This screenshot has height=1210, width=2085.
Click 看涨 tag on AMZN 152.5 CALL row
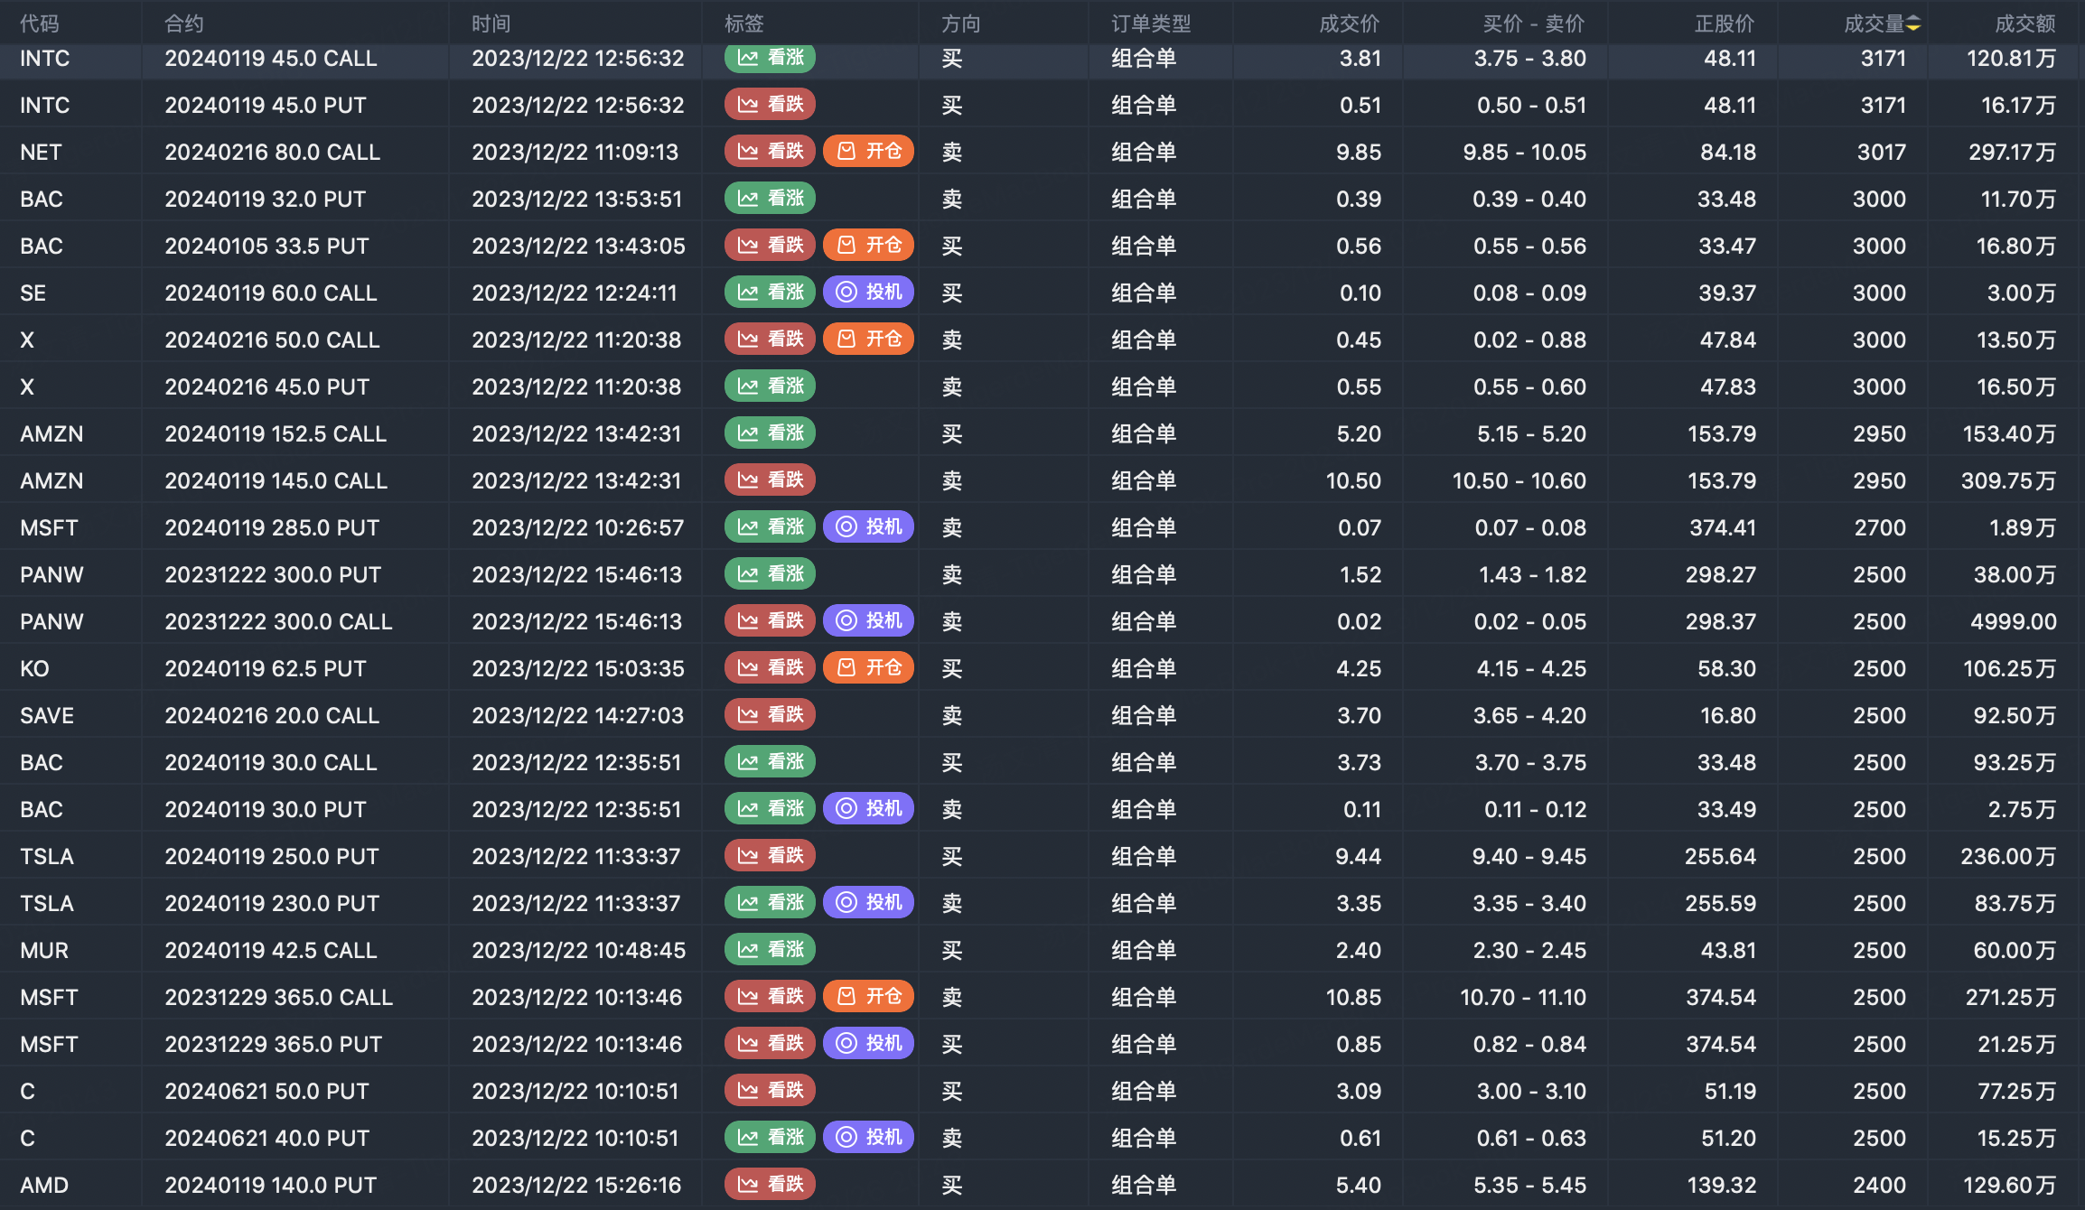(x=770, y=433)
